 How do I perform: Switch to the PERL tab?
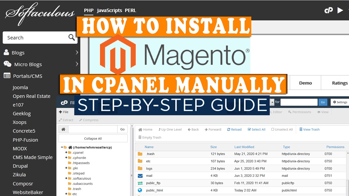click(130, 10)
